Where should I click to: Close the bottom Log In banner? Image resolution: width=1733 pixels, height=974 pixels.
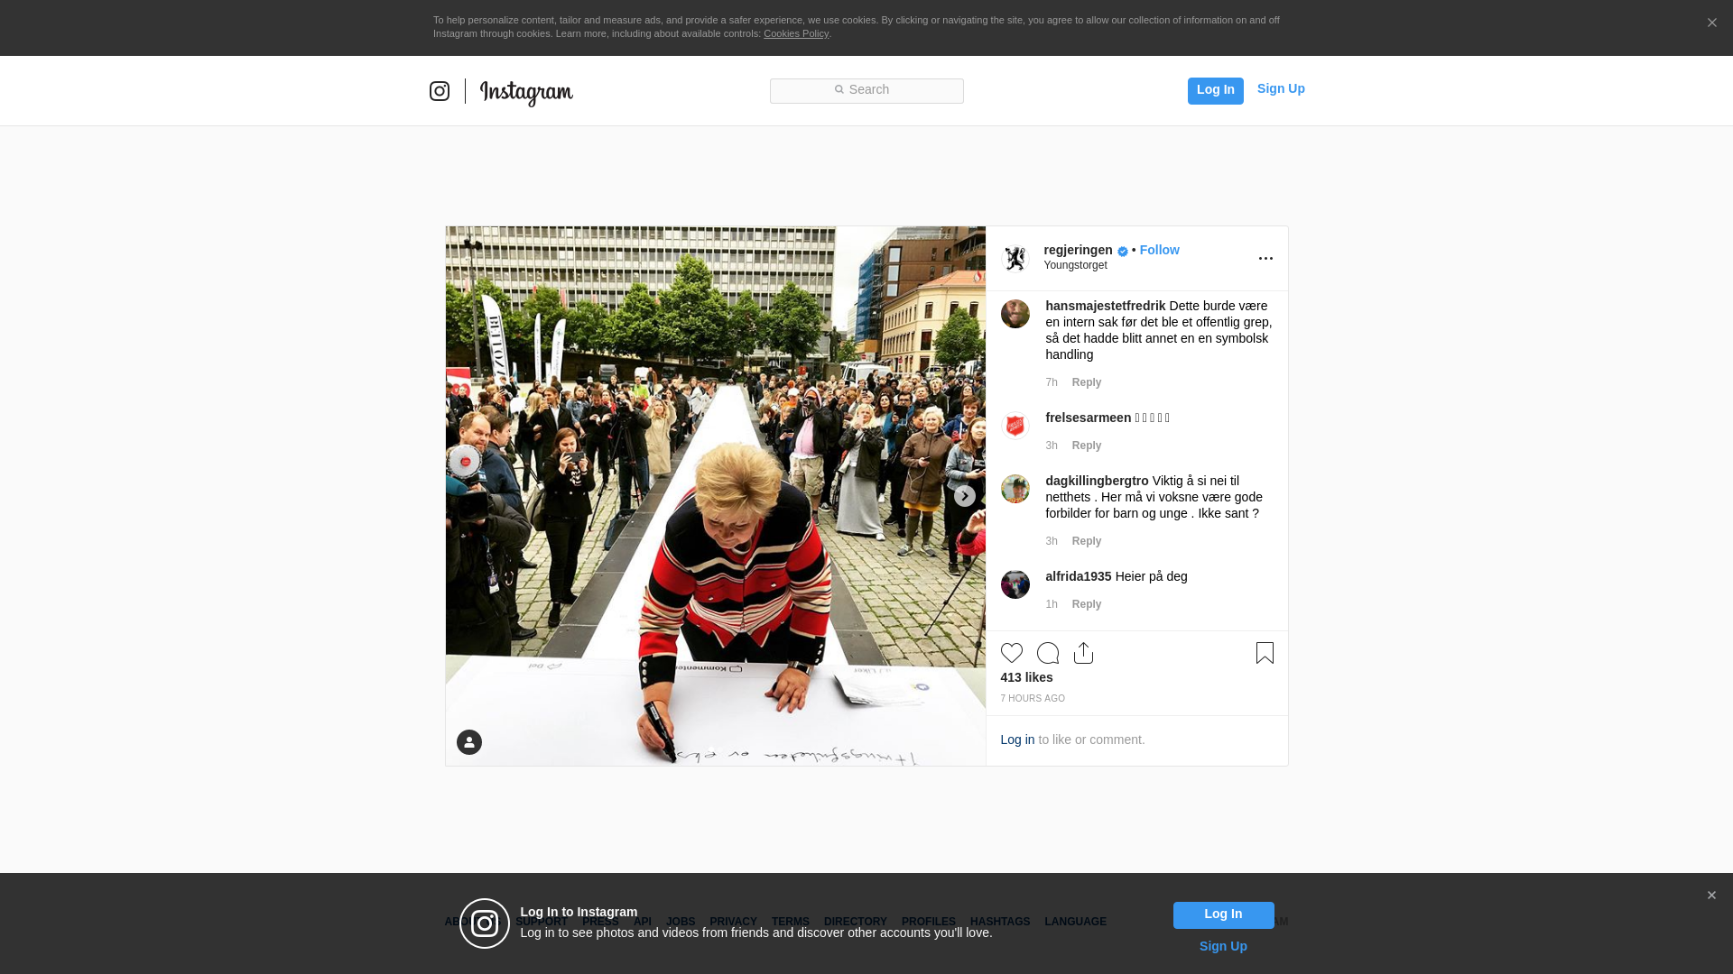click(x=1711, y=896)
